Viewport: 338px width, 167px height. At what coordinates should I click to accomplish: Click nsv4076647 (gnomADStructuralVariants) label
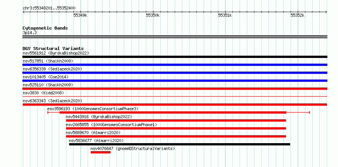[x=133, y=148]
